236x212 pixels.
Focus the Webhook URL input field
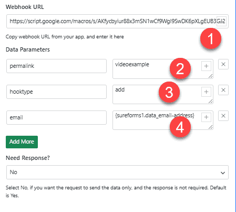click(117, 21)
